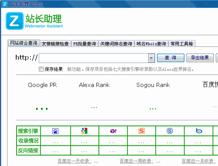Click the large Z application logo

pos(15,21)
